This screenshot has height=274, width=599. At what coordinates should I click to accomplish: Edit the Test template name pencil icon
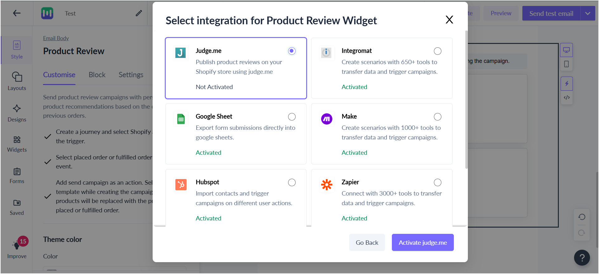(x=139, y=13)
